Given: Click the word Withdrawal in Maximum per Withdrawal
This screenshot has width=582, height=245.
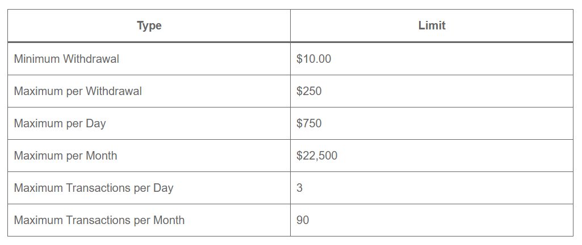Looking at the screenshot, I should pyautogui.click(x=114, y=91).
